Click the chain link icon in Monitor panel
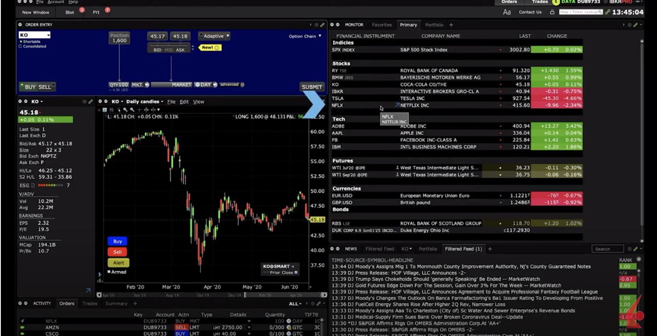The height and width of the screenshot is (336, 657). (x=635, y=25)
